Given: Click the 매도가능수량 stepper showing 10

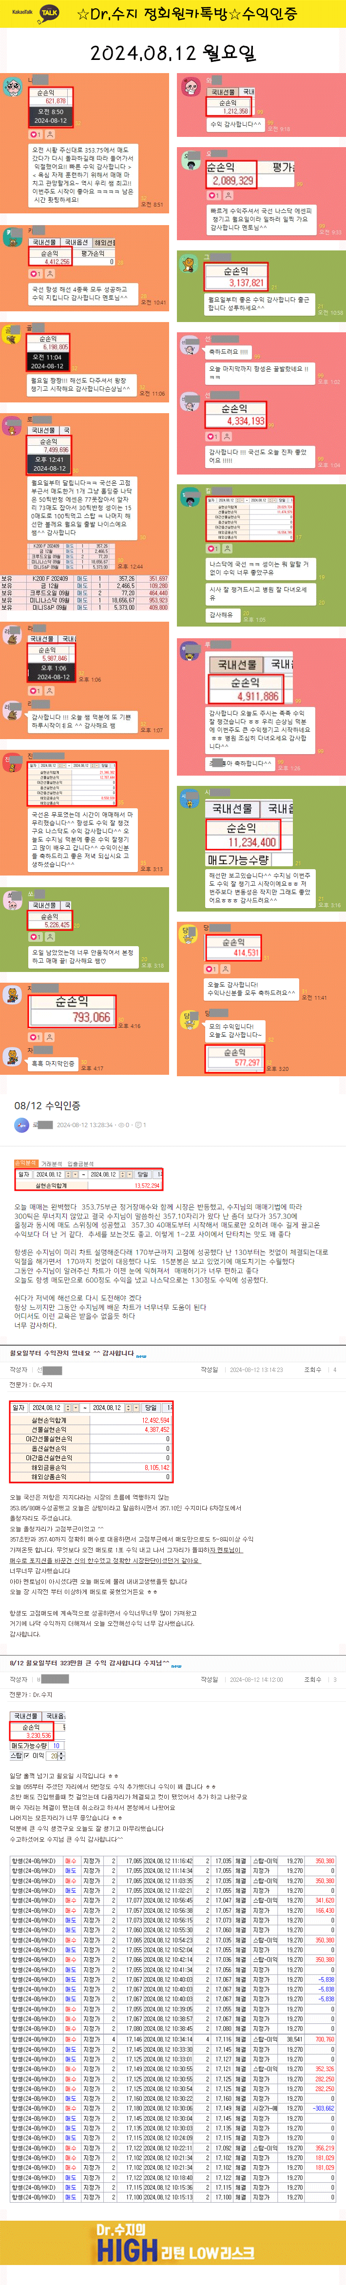Looking at the screenshot, I should point(56,1746).
